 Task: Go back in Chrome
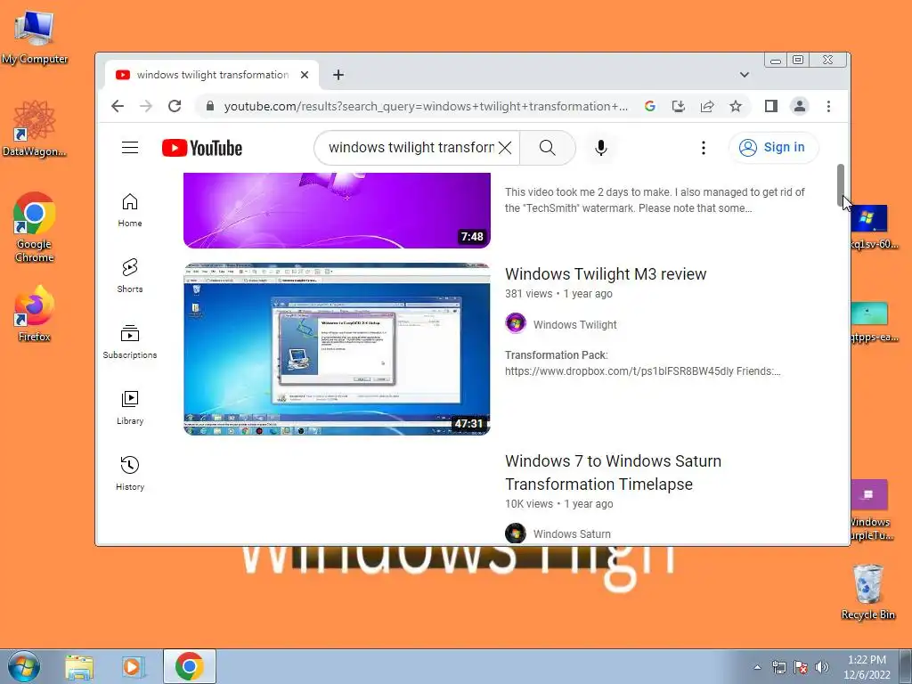tap(118, 106)
